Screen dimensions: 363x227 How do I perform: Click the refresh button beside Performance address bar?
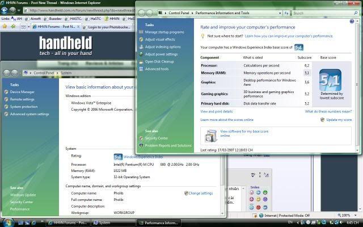pos(286,13)
